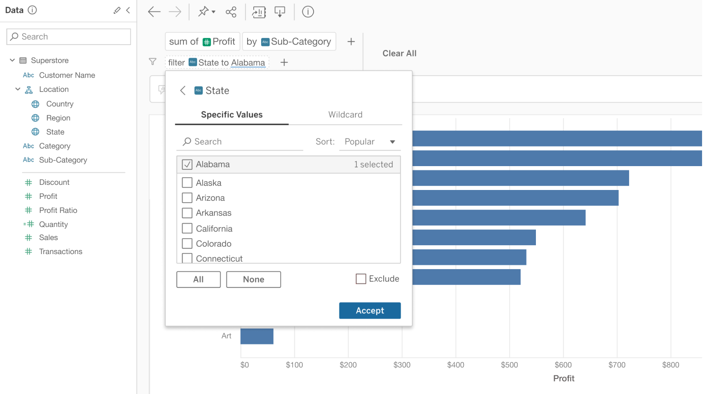Enable the Exclude checkbox
The width and height of the screenshot is (703, 394).
click(x=361, y=279)
